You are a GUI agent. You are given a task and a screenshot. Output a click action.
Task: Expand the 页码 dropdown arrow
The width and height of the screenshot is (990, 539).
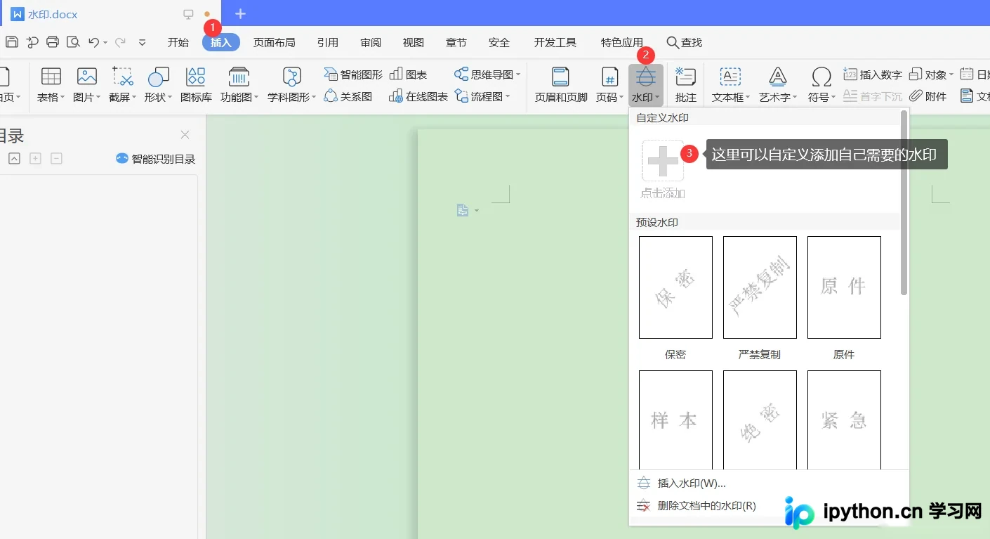(621, 98)
